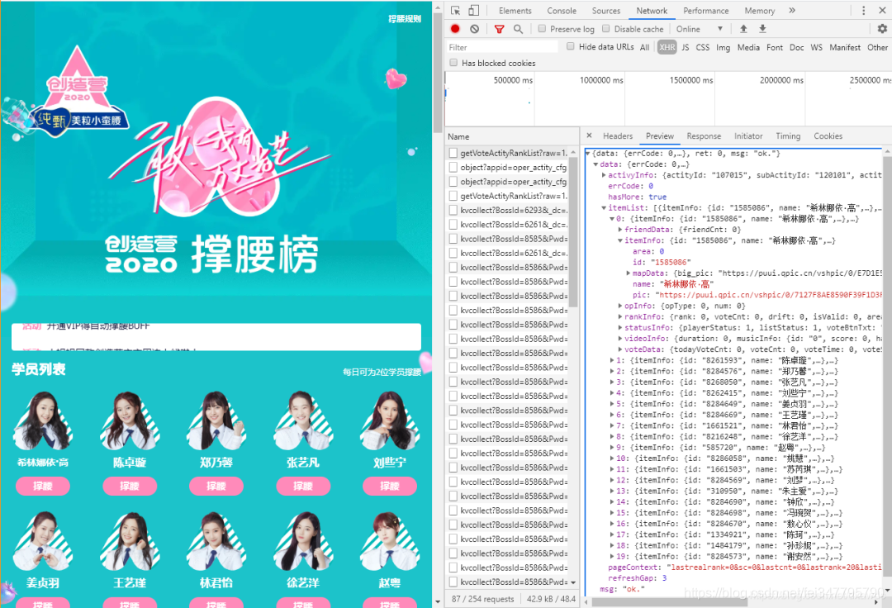Open the Headers tab of the request
The image size is (892, 608).
point(618,136)
